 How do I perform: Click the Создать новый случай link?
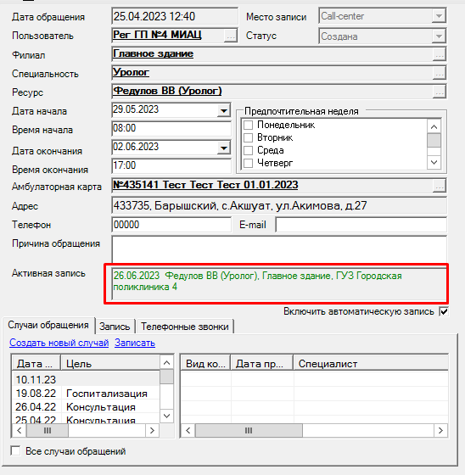(x=59, y=343)
